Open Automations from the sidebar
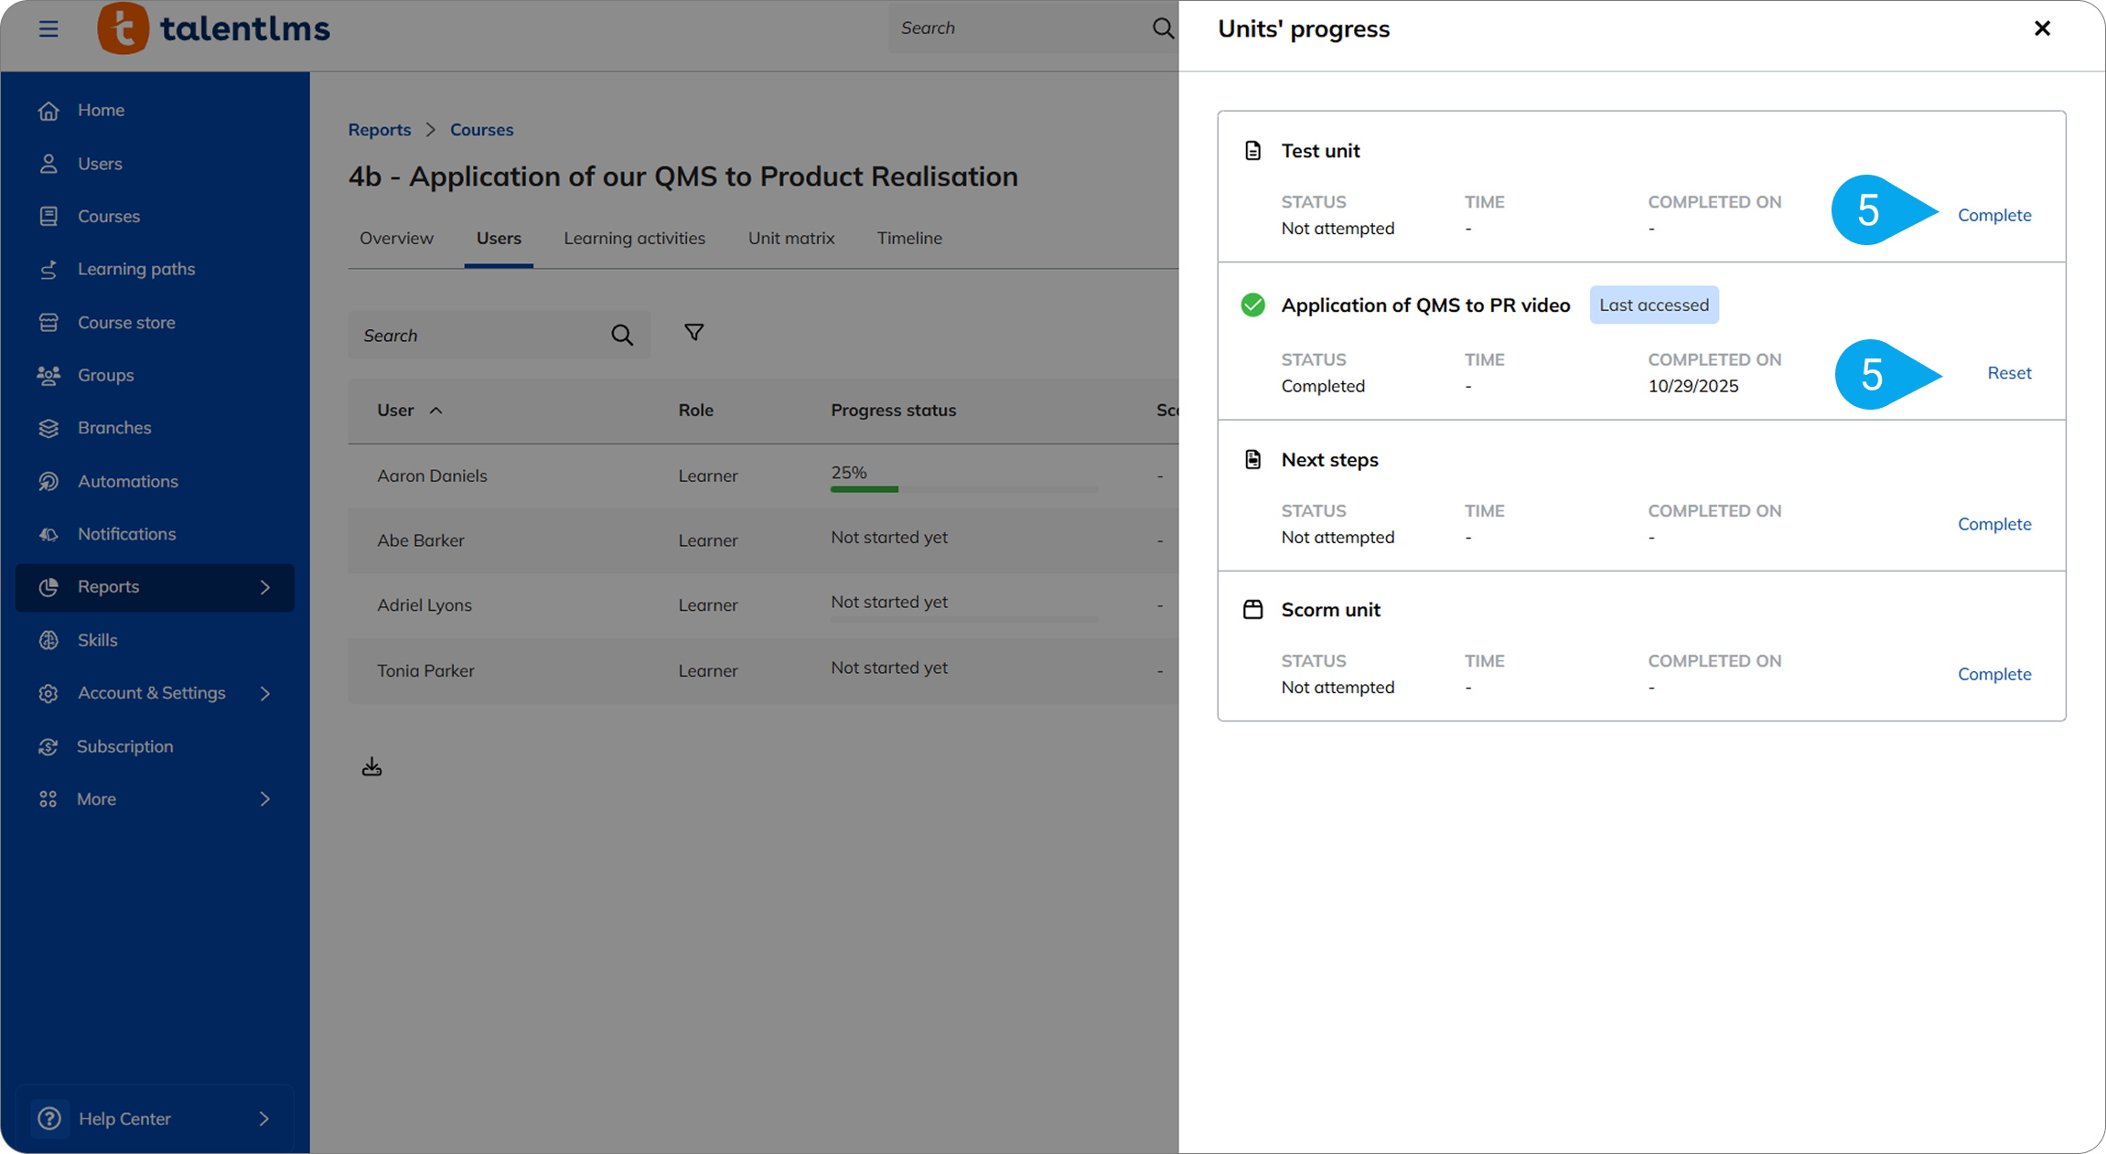Image resolution: width=2106 pixels, height=1154 pixels. [x=127, y=481]
